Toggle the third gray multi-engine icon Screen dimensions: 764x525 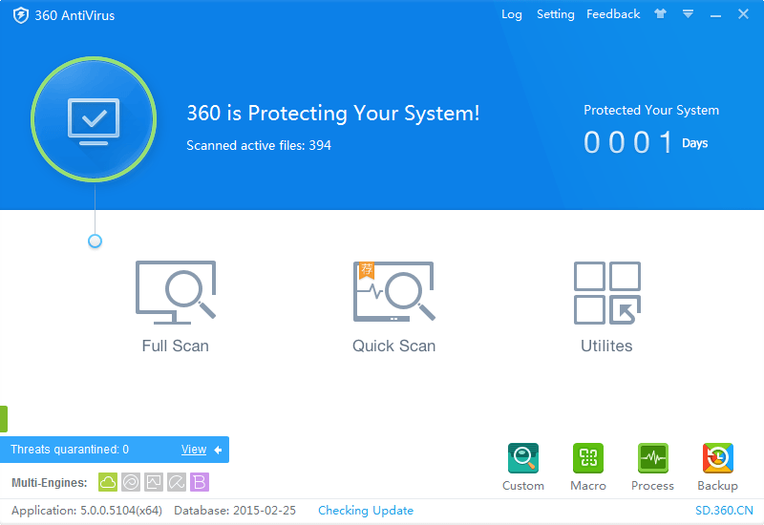pos(154,482)
